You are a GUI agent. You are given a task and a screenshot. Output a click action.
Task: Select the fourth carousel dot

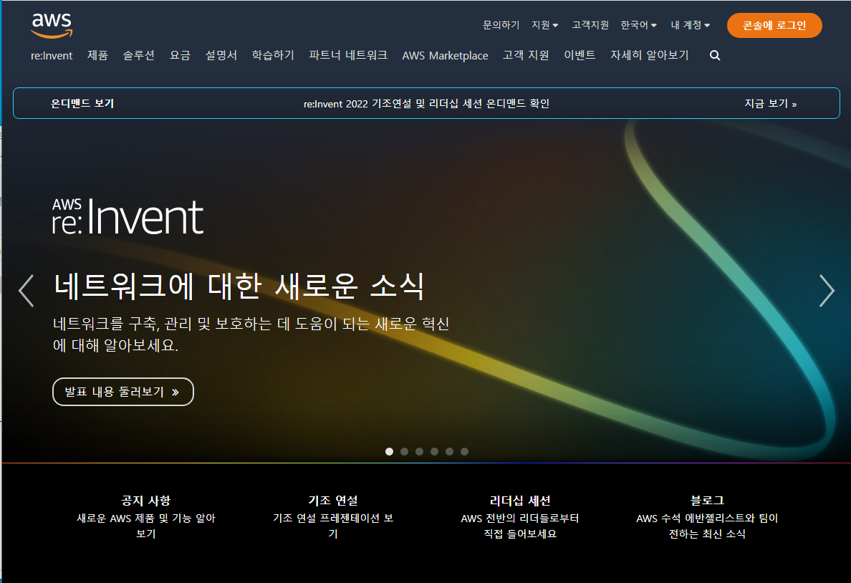(x=434, y=452)
